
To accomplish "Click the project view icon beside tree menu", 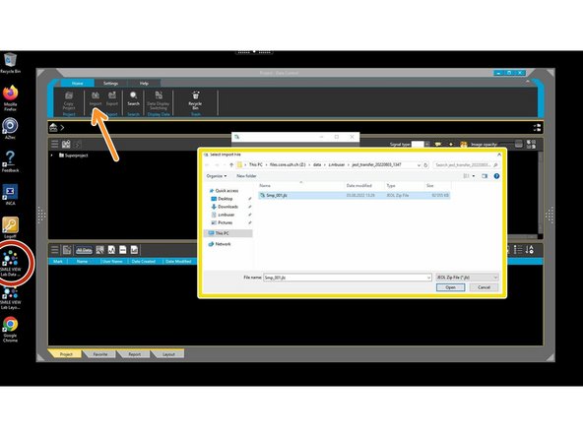I will point(66,144).
